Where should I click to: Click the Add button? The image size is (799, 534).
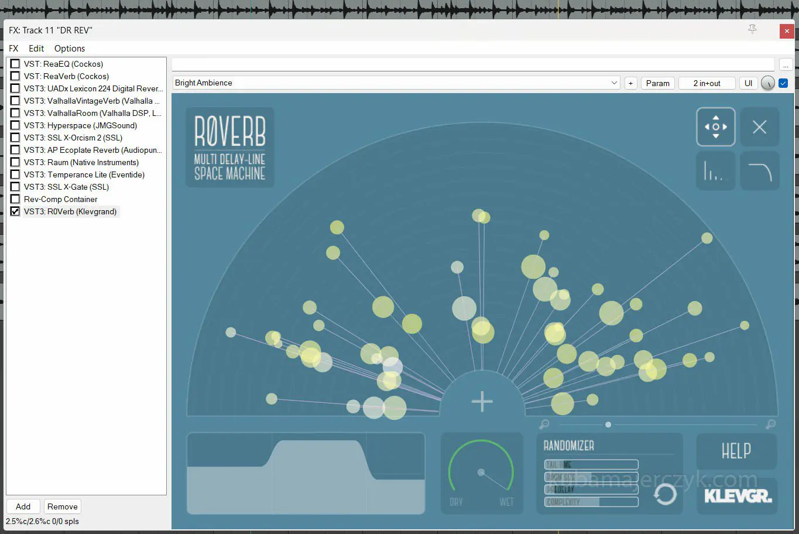coord(23,506)
